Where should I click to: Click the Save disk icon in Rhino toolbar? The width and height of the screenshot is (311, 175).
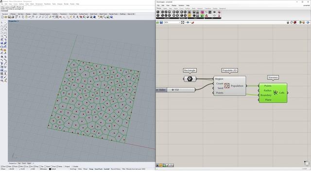(9, 17)
